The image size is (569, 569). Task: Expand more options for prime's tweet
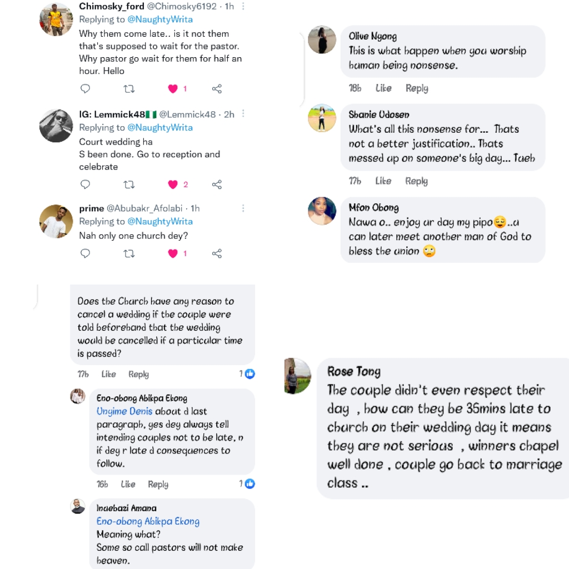[243, 208]
